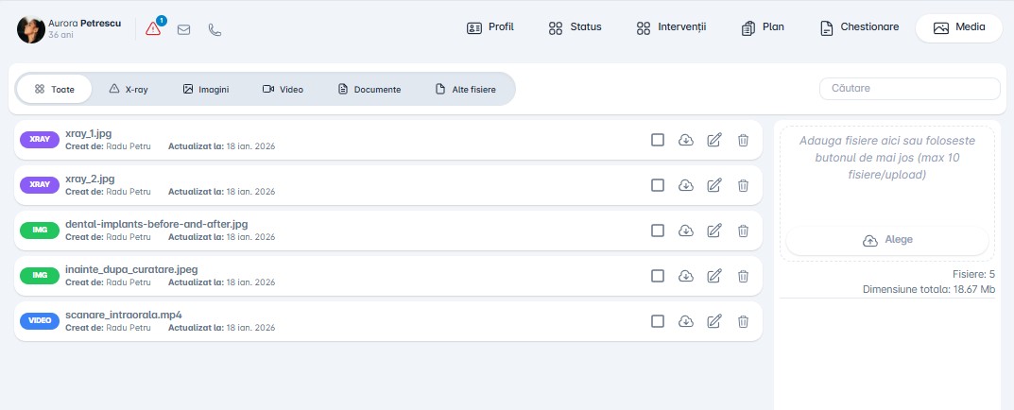The width and height of the screenshot is (1014, 410).
Task: Filter media by X-ray
Action: pyautogui.click(x=129, y=89)
